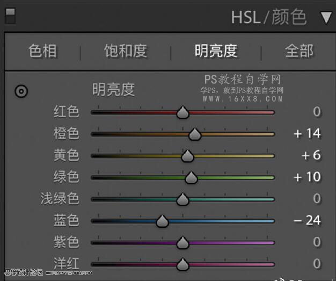
Task: Toggle the HSL panel on/off switch
Action: click(x=10, y=16)
